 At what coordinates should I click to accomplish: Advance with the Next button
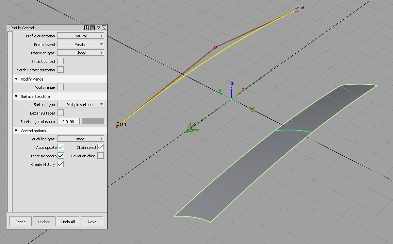[92, 221]
